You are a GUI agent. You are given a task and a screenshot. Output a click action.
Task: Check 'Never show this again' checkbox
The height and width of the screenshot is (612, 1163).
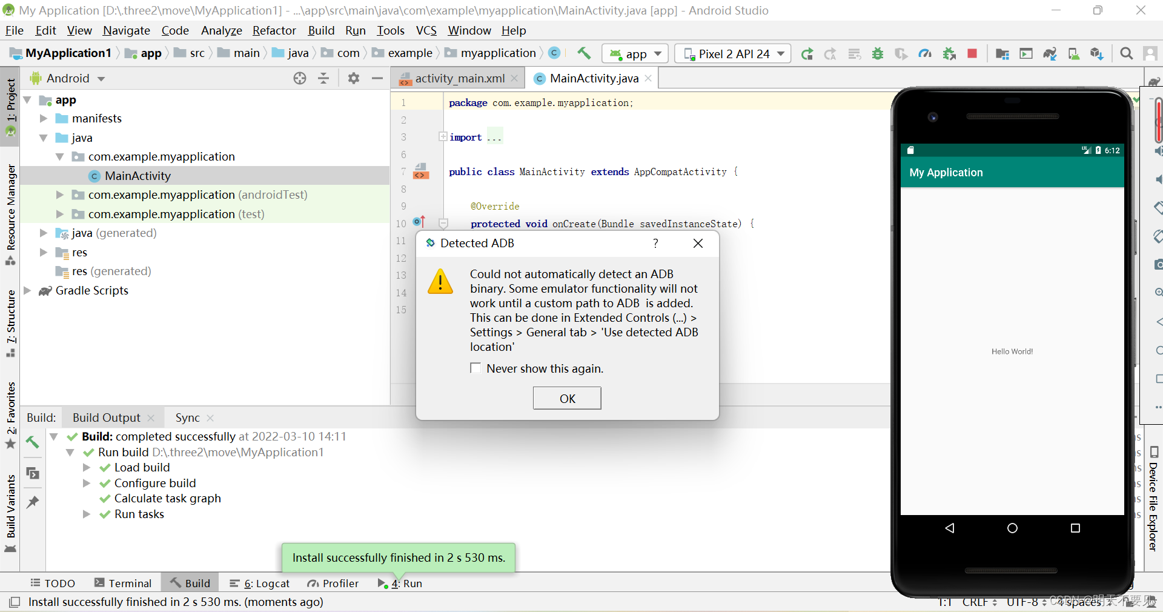coord(475,368)
